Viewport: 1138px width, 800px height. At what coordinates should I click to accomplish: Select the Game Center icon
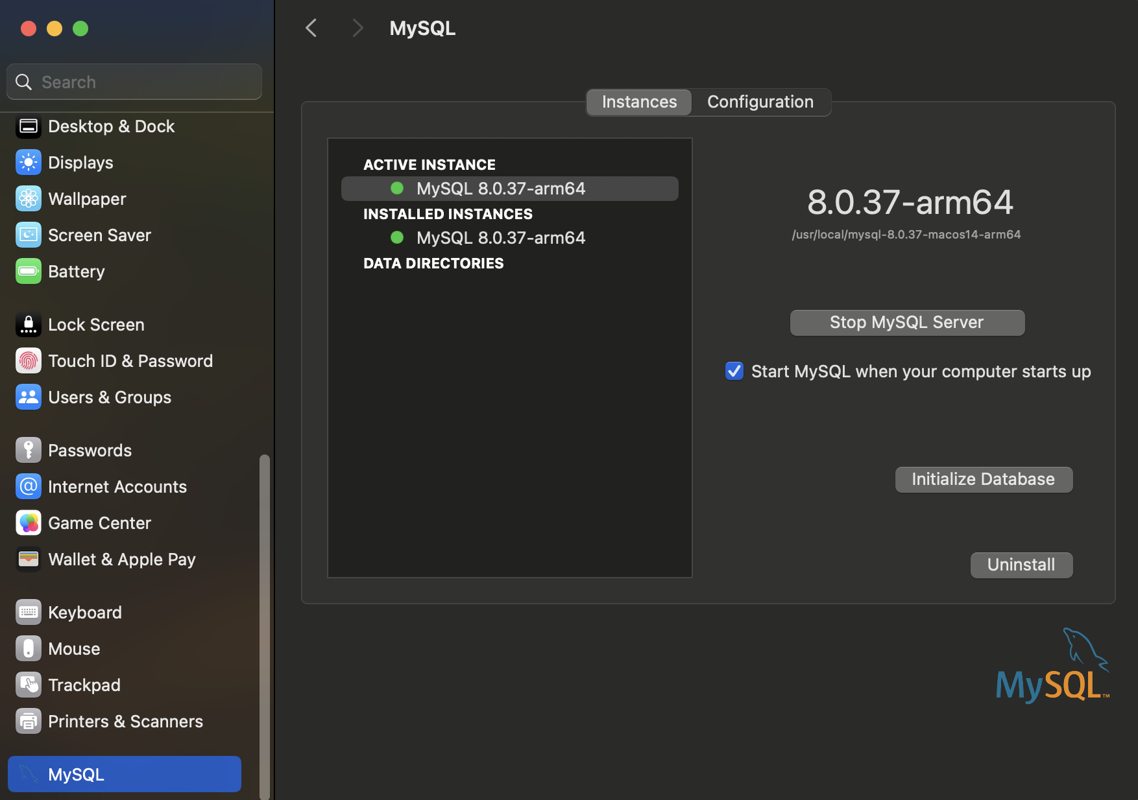pyautogui.click(x=29, y=523)
